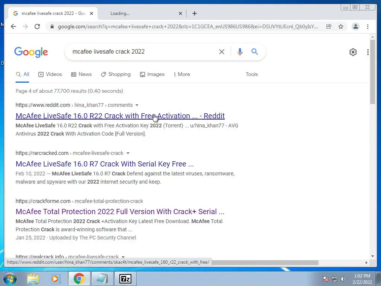Click inside the Google search query field
Image resolution: width=381 pixels, height=286 pixels.
[143, 51]
